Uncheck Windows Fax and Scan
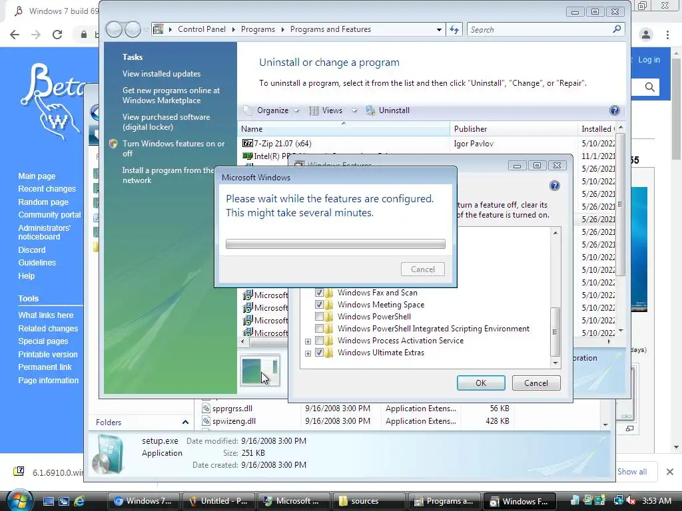The height and width of the screenshot is (511, 682). click(319, 293)
